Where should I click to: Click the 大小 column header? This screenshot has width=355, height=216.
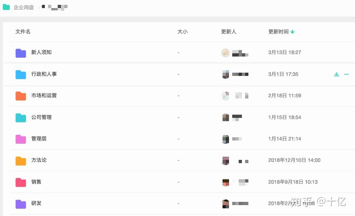183,32
